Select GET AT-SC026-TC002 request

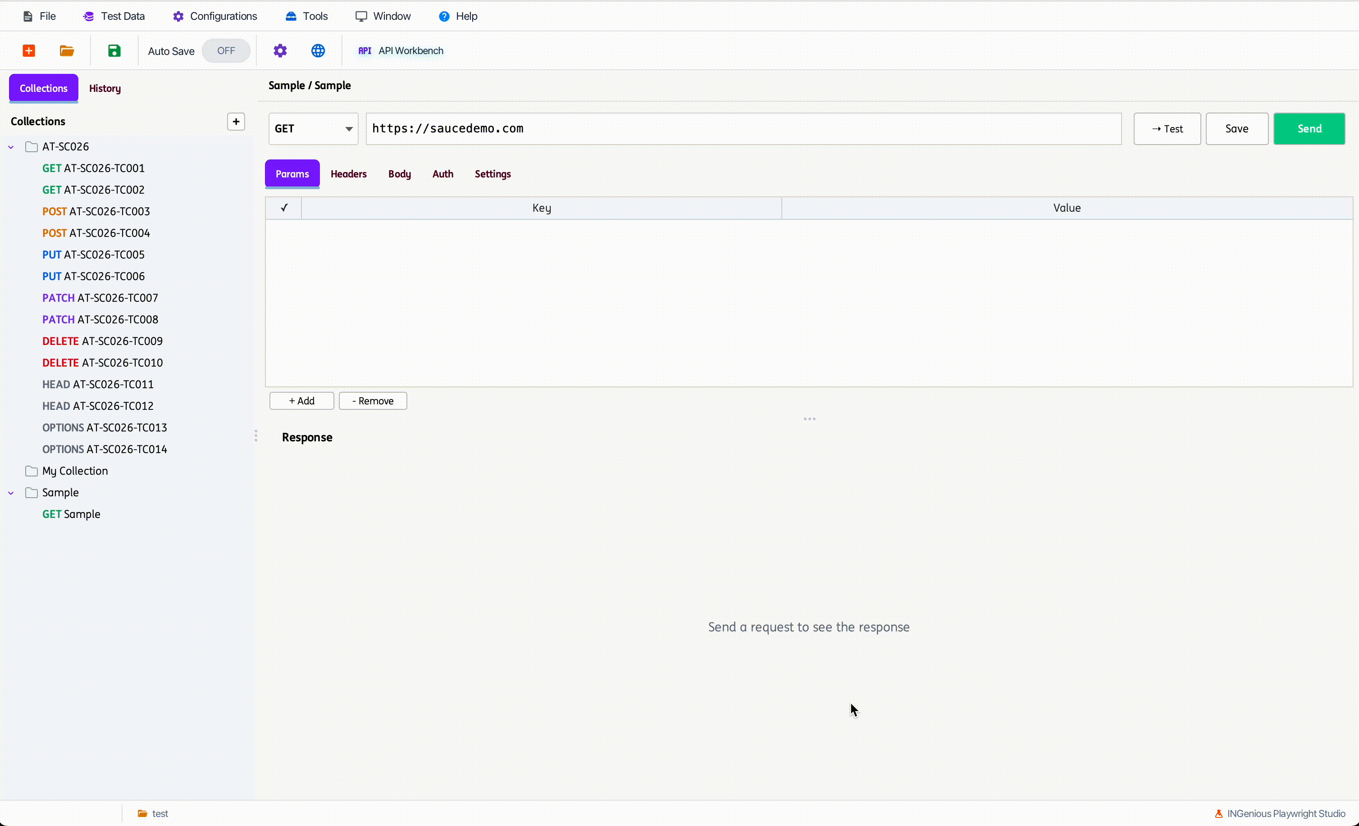[93, 190]
